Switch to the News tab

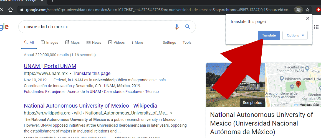pos(94,43)
